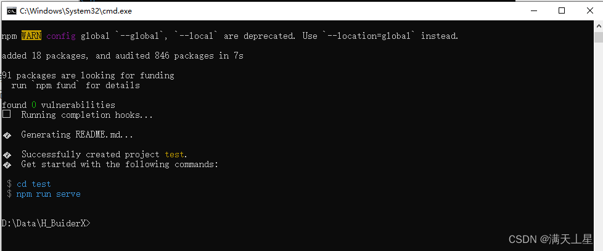Click the blue cd test command

pos(34,184)
